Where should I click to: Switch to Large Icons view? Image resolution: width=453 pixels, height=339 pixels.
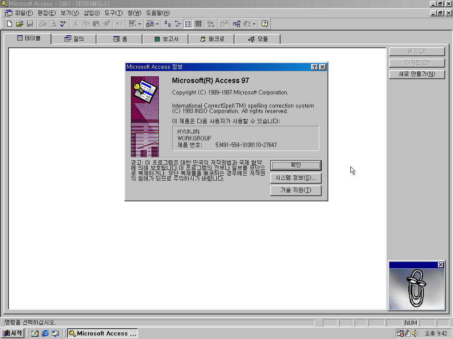click(x=168, y=24)
